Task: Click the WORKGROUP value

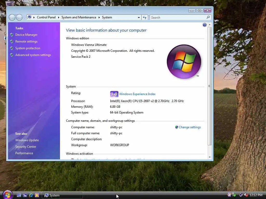Action: (x=119, y=145)
